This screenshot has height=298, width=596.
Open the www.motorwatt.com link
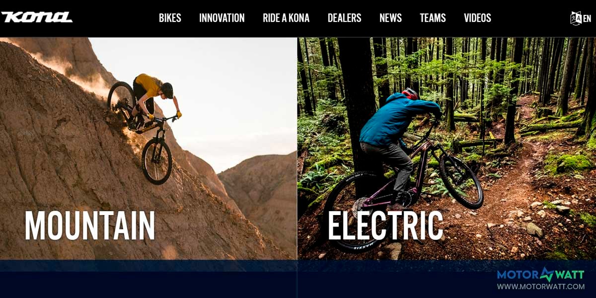coord(540,287)
